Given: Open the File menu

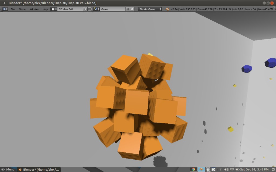Looking at the screenshot, I should click(12, 9).
